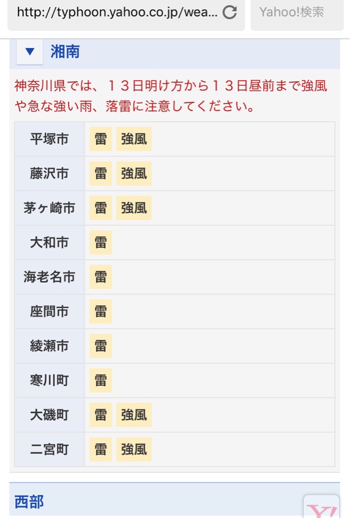This screenshot has width=350, height=518.
Task: Tap the reload page icon
Action: (x=230, y=12)
